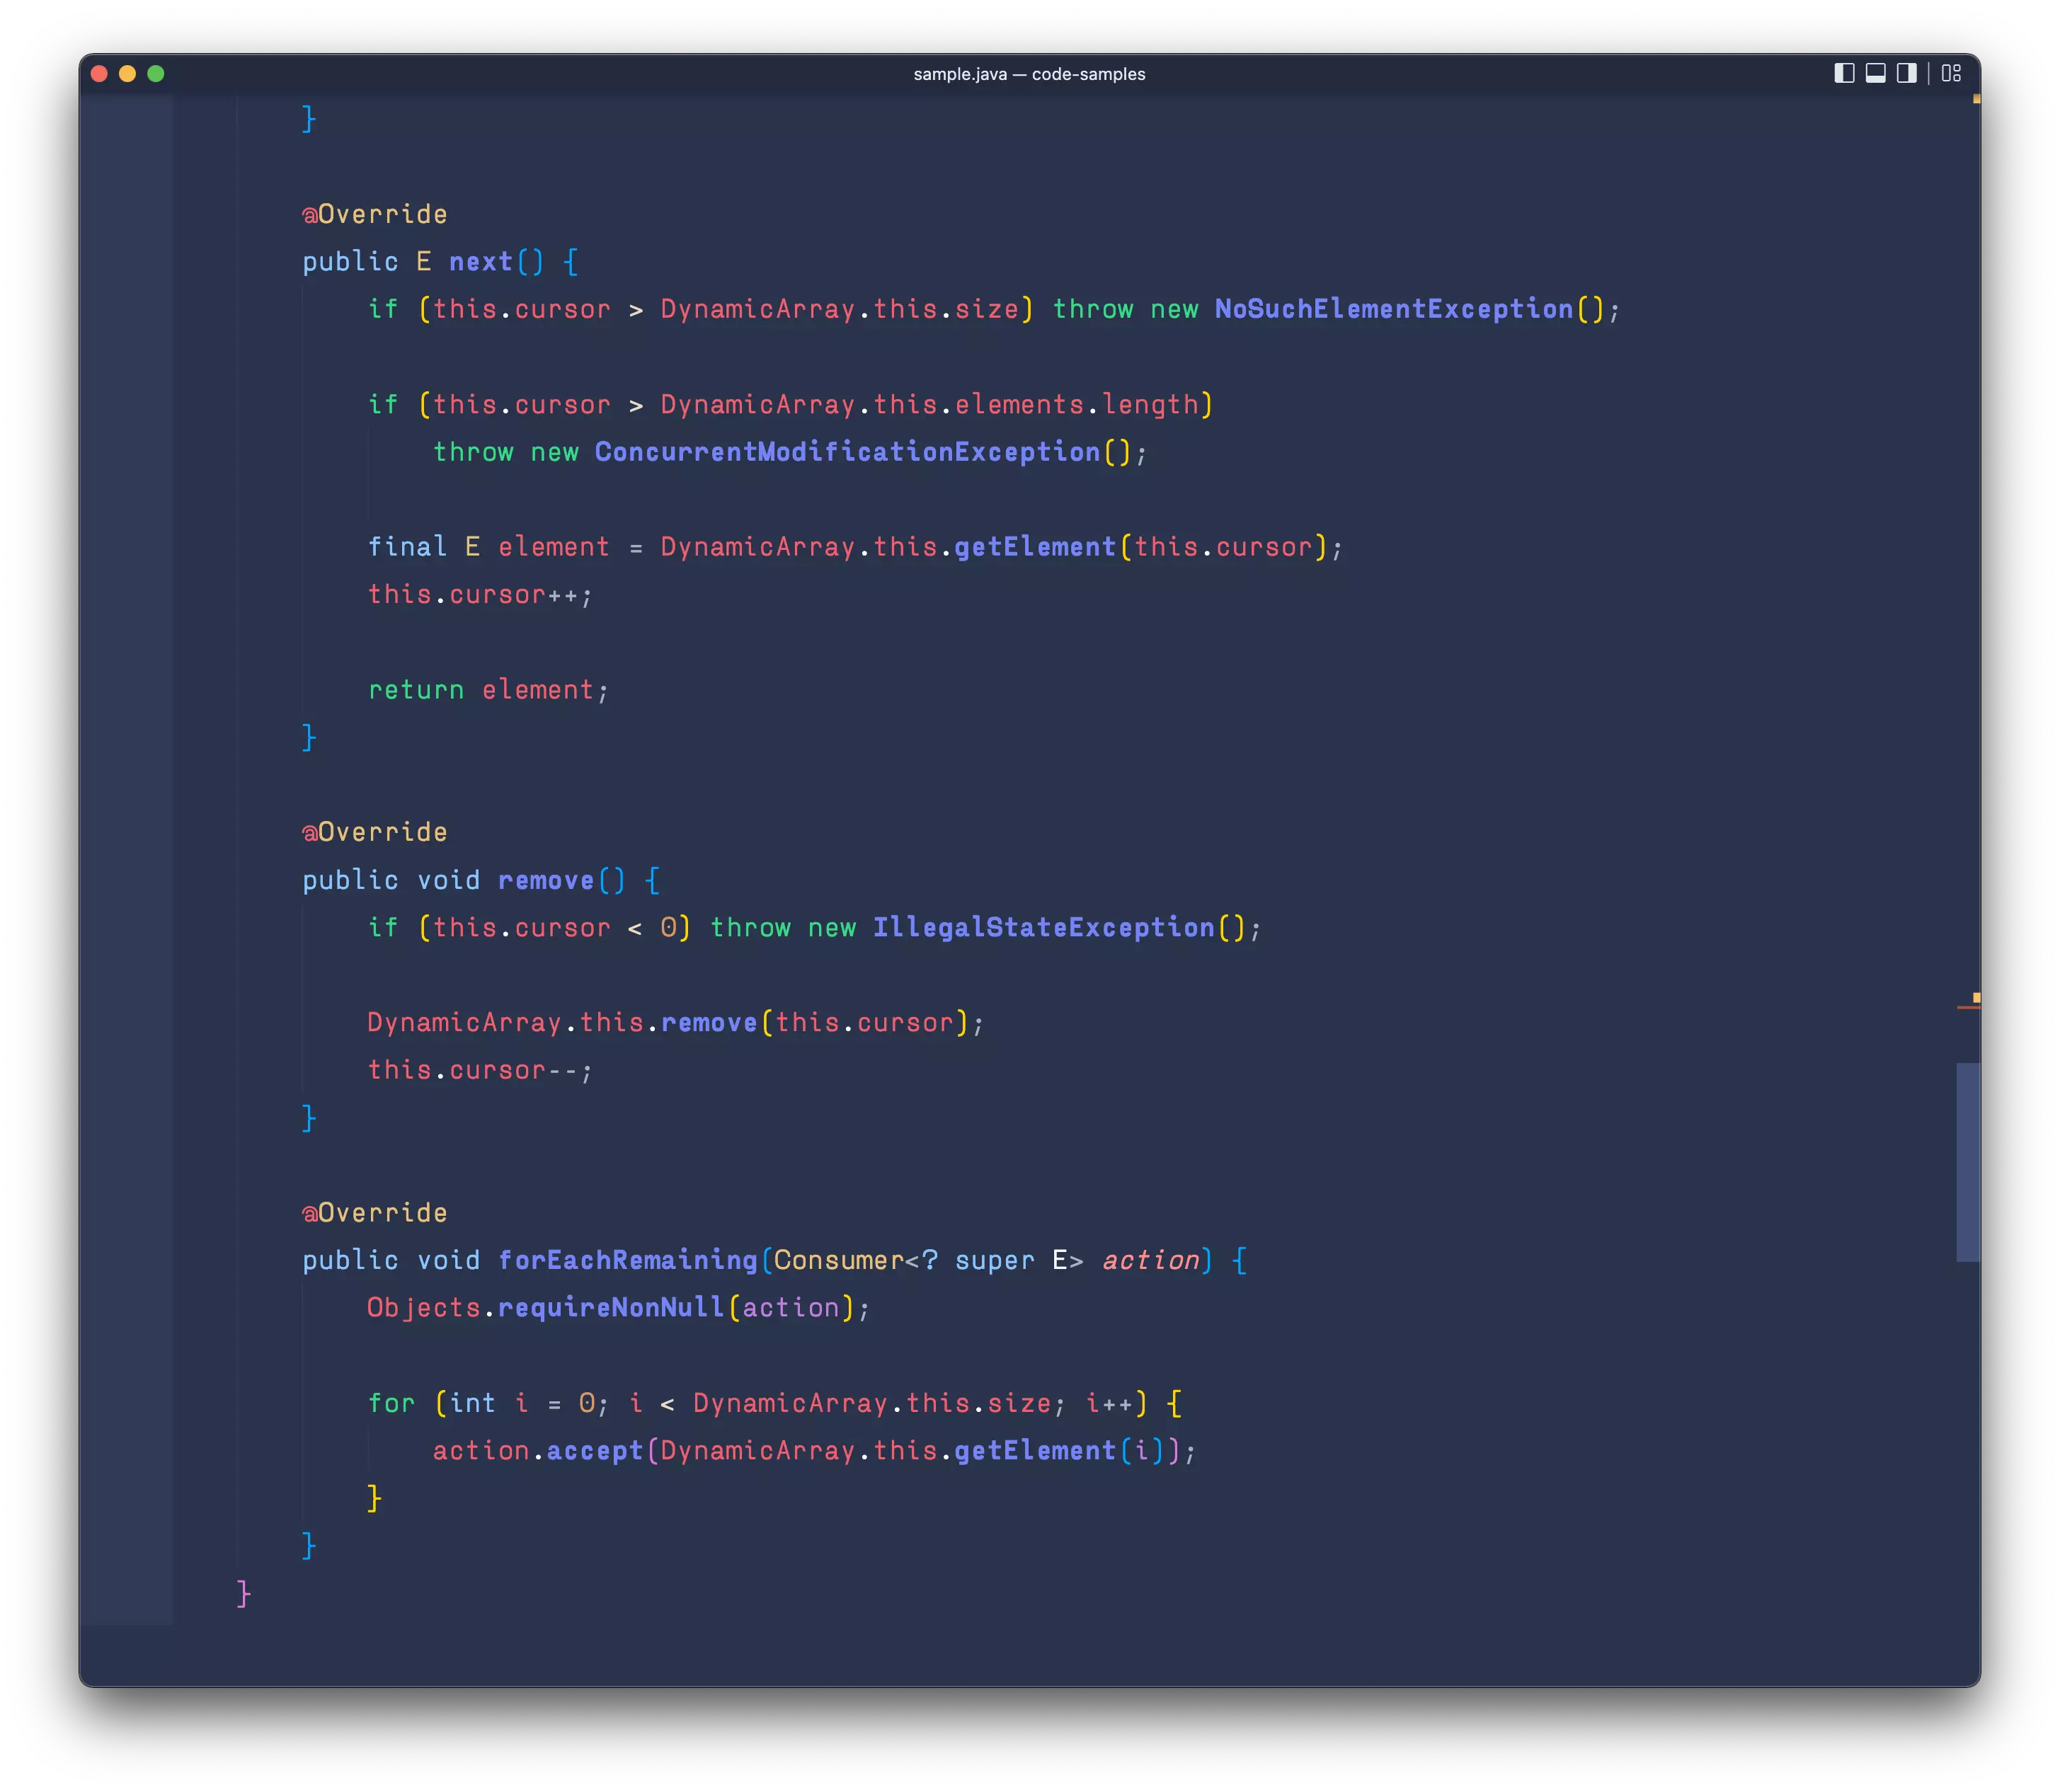Click 'elements.length' in second if statement

click(x=1076, y=404)
